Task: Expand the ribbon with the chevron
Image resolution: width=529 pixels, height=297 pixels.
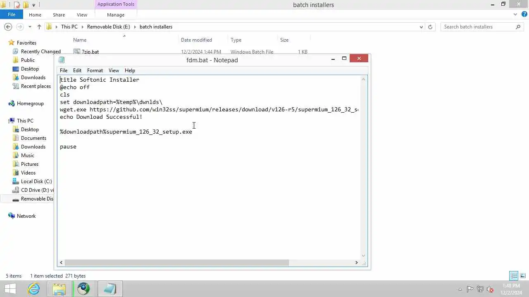Action: (x=515, y=14)
